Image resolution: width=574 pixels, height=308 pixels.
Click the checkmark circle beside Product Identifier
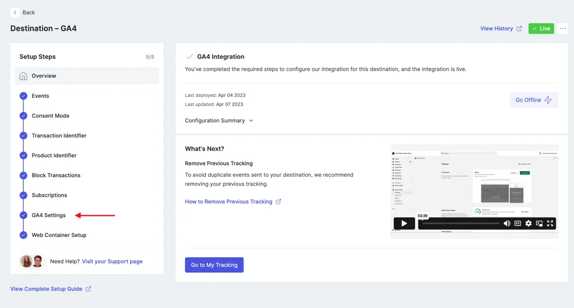tap(23, 156)
